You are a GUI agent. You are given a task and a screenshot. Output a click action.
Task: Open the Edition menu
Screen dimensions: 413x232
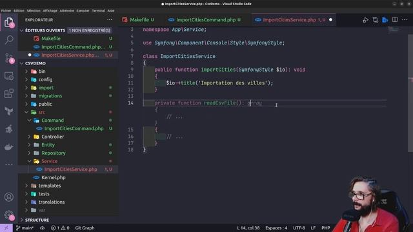coord(19,11)
